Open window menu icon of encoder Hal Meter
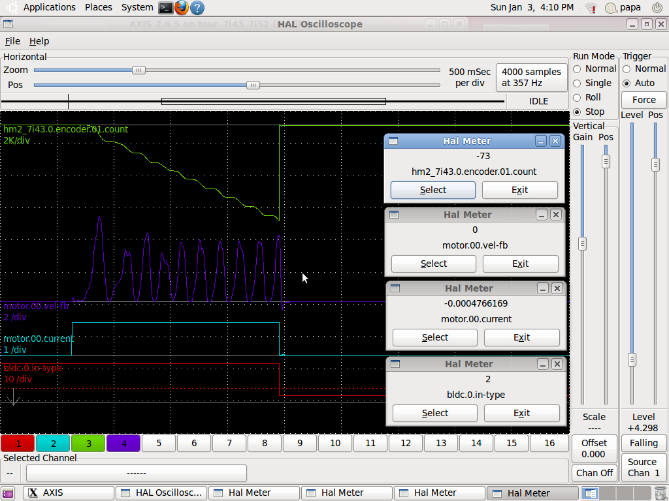Viewport: 669px width, 501px height. (393, 141)
